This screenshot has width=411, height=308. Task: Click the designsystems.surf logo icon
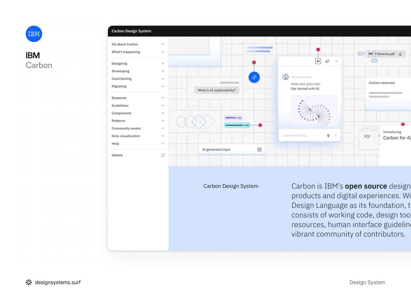coord(29,282)
